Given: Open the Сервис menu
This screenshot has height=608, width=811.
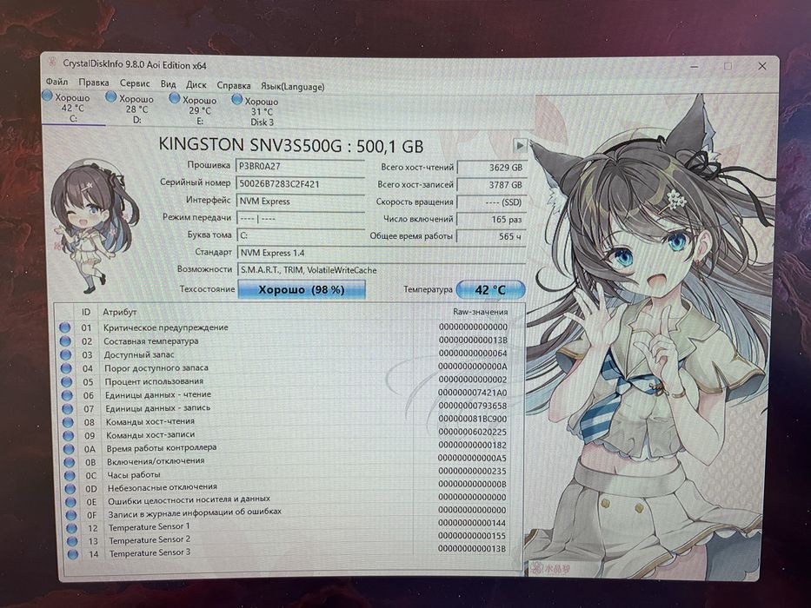Looking at the screenshot, I should (135, 83).
